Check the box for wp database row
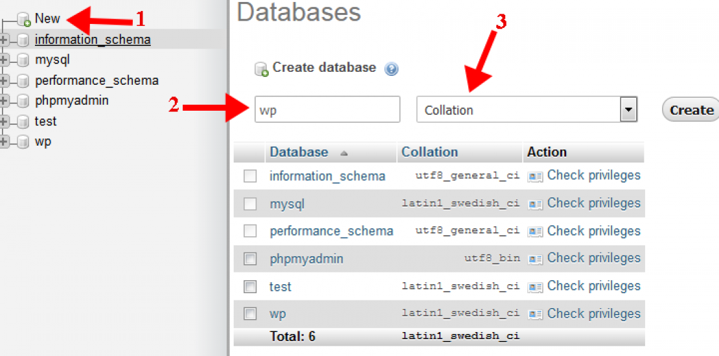 (250, 314)
